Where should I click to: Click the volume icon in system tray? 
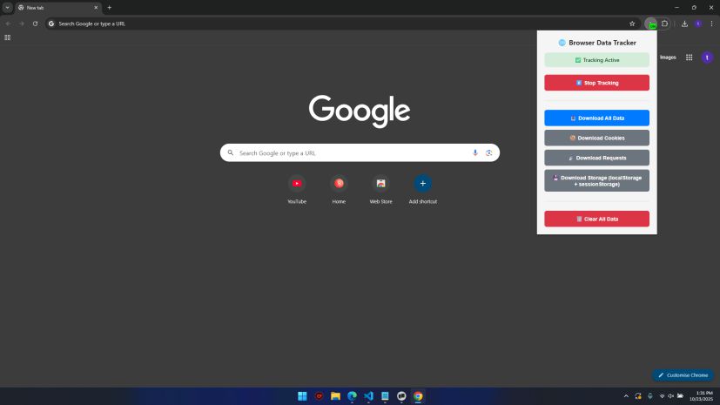point(671,396)
